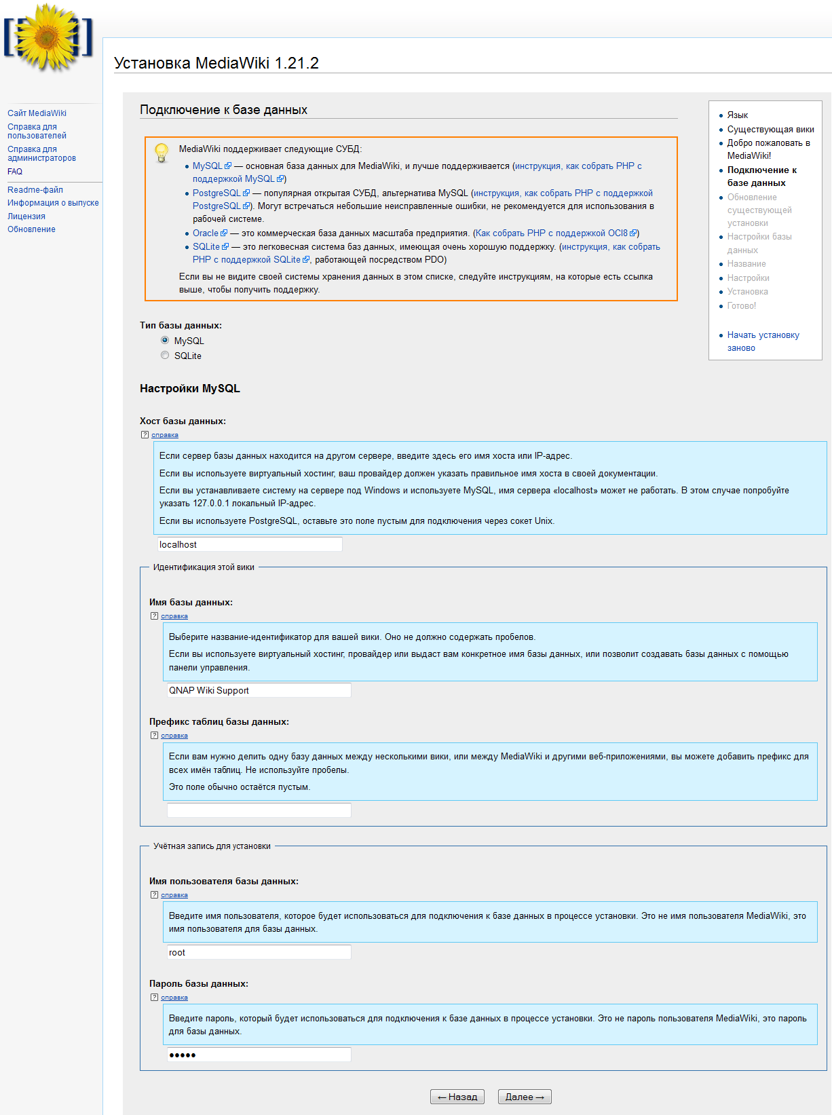Open SQLite link in info box
The image size is (832, 1115).
pos(210,246)
